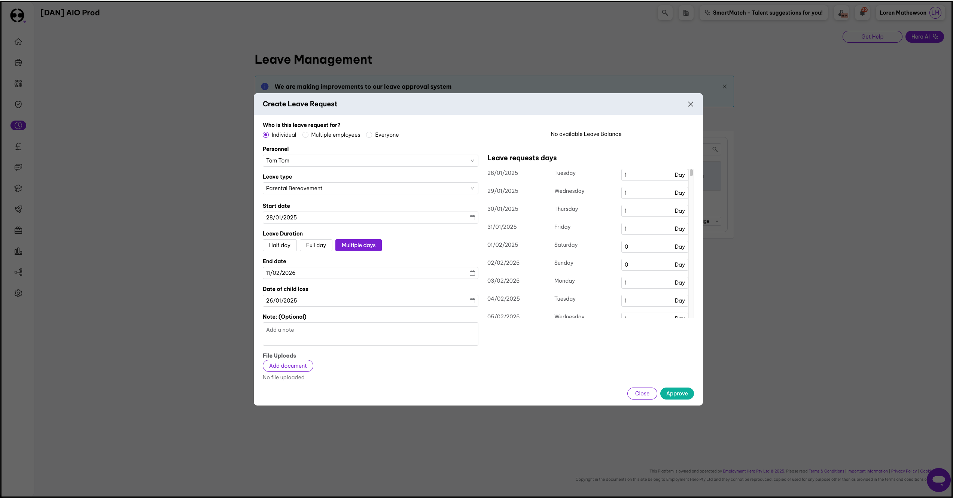Open the Settings gear in sidebar
The width and height of the screenshot is (953, 498).
click(x=18, y=293)
